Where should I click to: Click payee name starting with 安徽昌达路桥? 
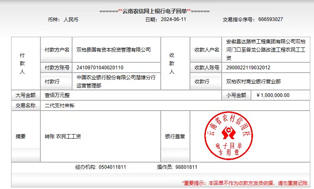(x=266, y=50)
